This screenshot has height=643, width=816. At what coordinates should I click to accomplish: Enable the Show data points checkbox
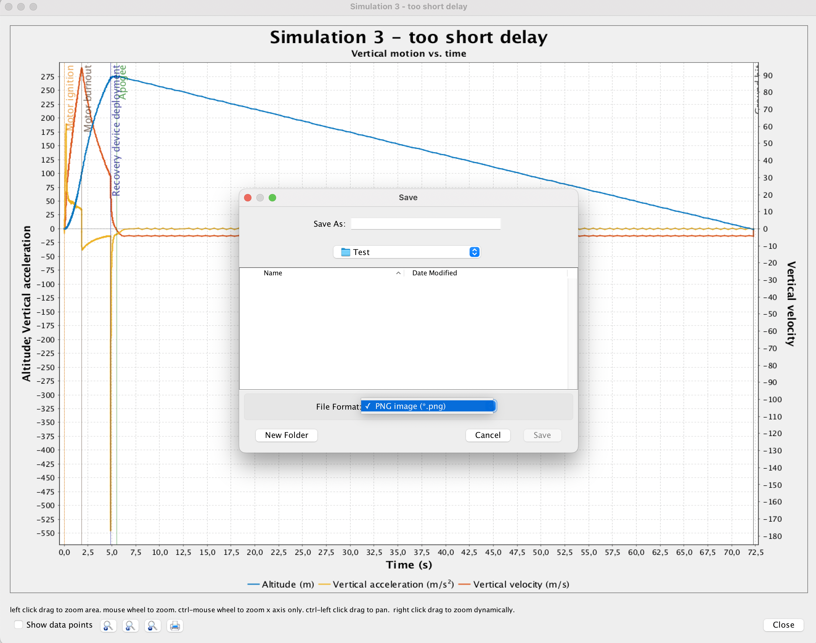point(18,625)
